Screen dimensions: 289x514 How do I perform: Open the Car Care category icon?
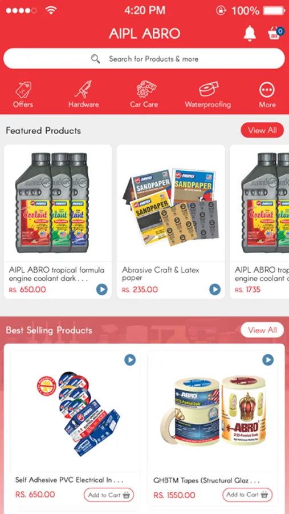144,89
